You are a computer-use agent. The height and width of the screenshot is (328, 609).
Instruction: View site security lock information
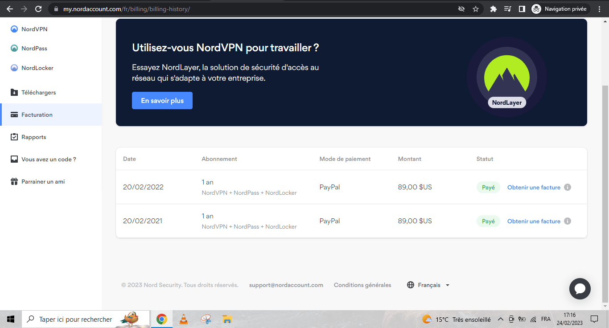coord(56,9)
